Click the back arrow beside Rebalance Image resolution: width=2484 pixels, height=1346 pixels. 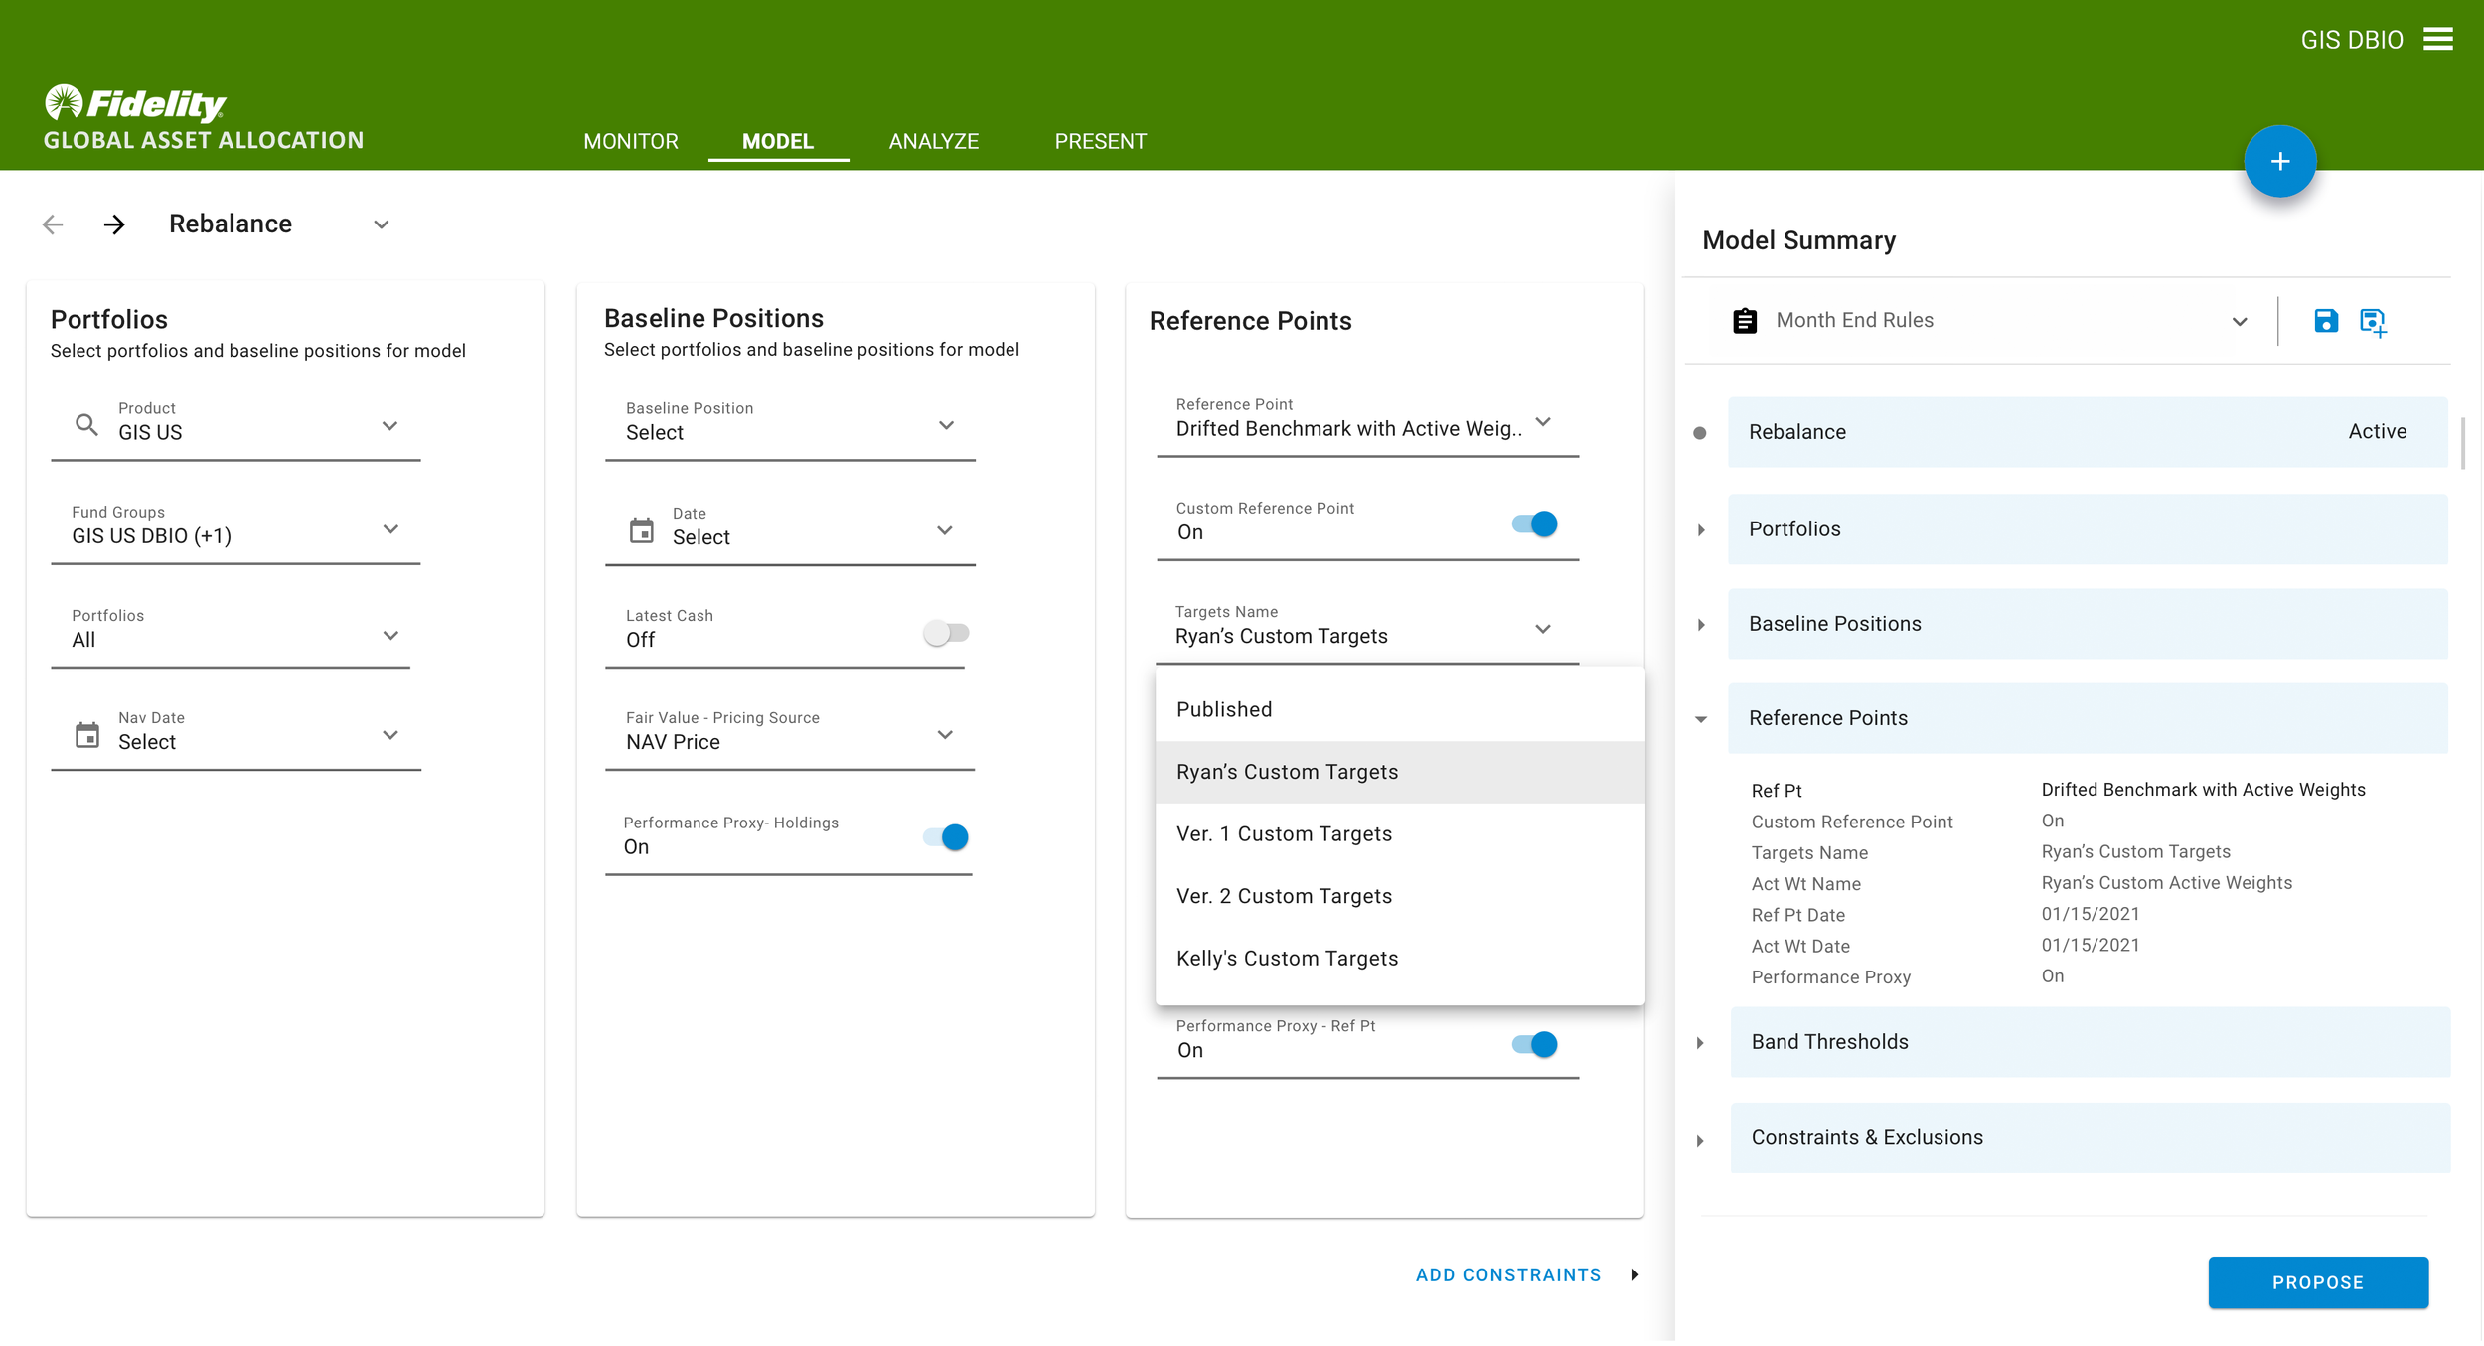[53, 224]
